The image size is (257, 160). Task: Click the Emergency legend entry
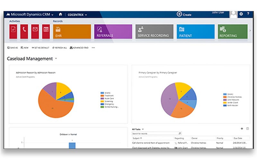click(x=107, y=104)
